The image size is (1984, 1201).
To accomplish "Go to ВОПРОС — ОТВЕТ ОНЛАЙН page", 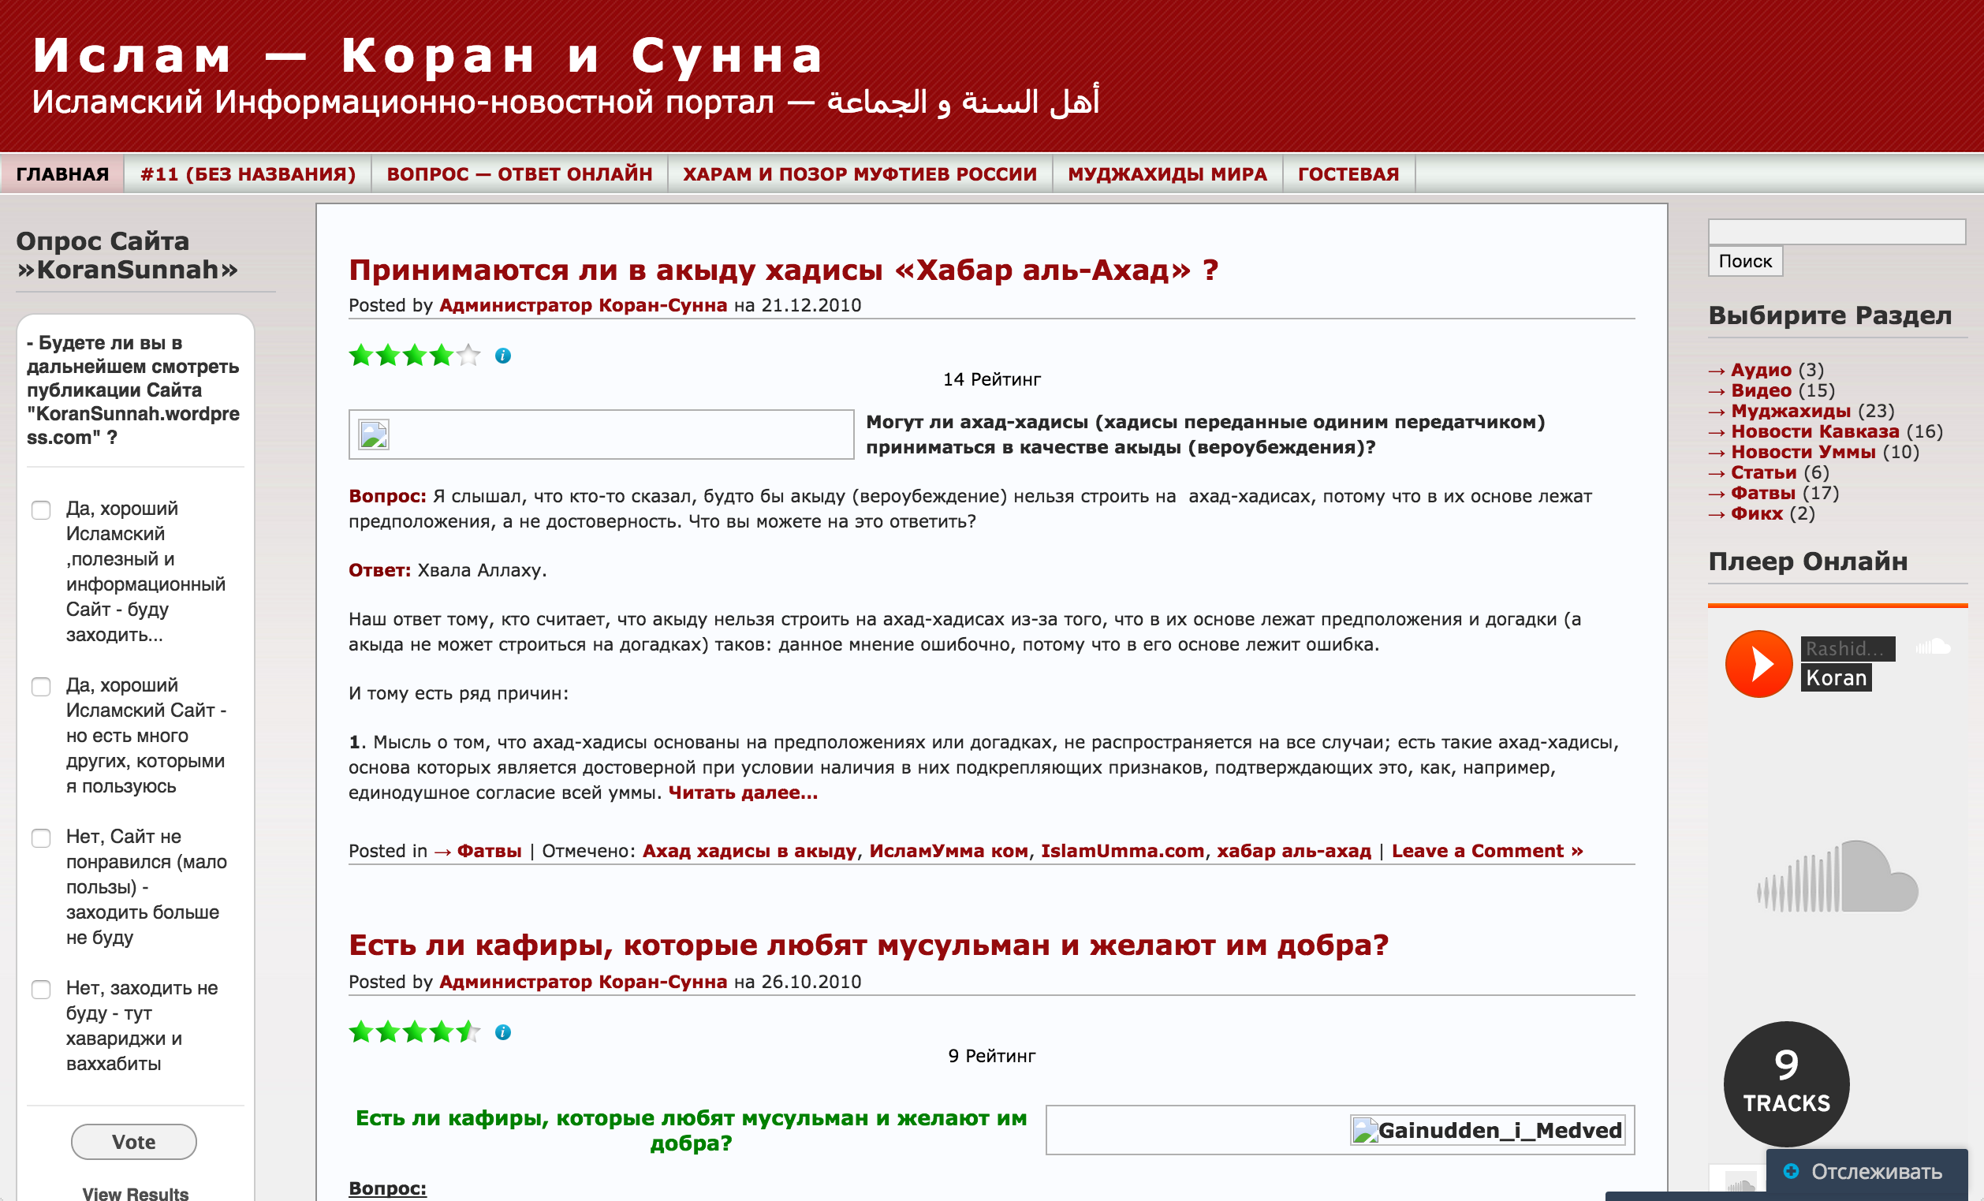I will (x=520, y=173).
